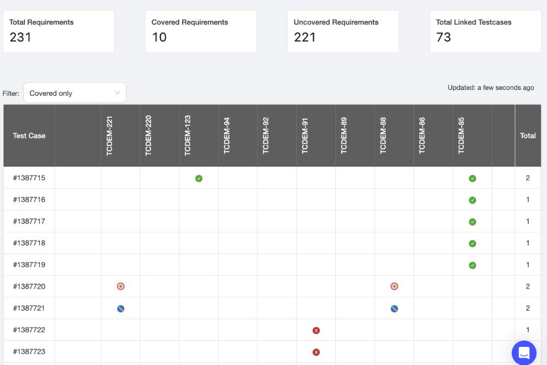547x365 pixels.
Task: Click the Uncovered Requirements count 221
Action: [x=304, y=38]
